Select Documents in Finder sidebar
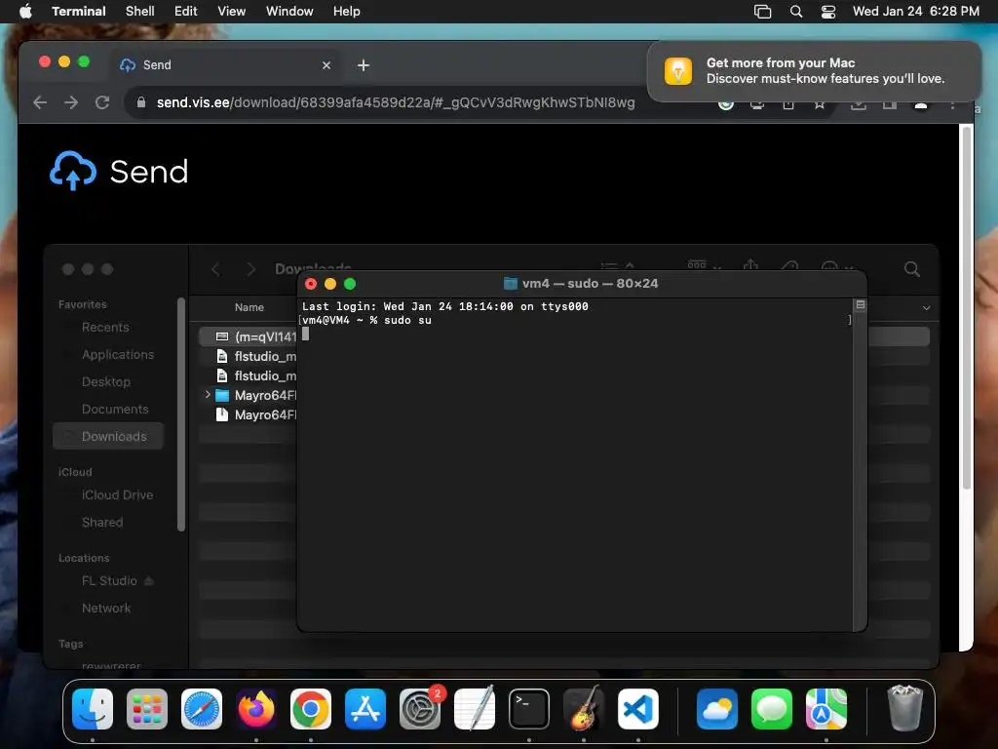998x749 pixels. 115,410
